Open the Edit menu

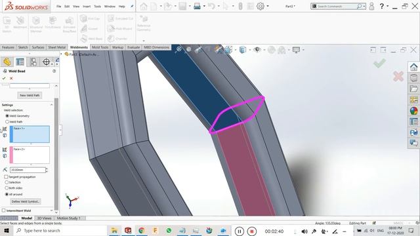[67, 7]
